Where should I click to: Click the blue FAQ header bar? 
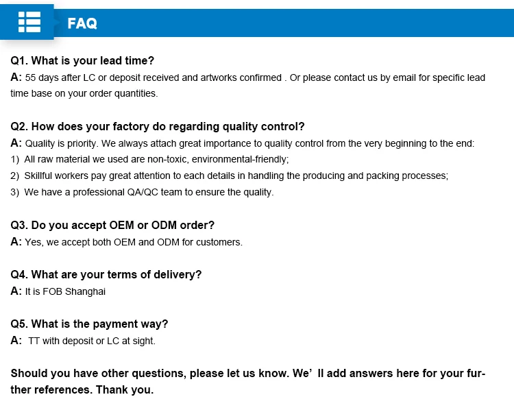308,23
